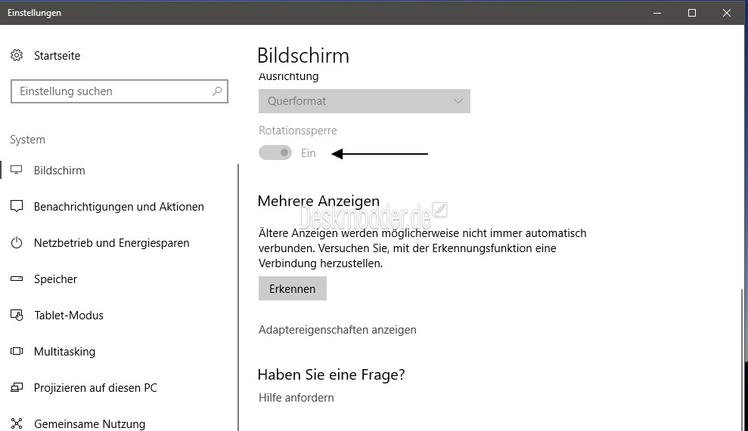Screen dimensions: 748x431
Task: Click the sidebar vertical scrollbar
Action: (x=238, y=297)
